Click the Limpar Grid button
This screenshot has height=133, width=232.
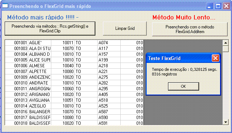pyautogui.click(x=125, y=28)
